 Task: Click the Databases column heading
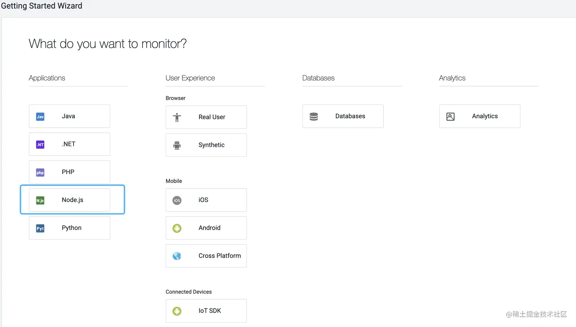[318, 78]
